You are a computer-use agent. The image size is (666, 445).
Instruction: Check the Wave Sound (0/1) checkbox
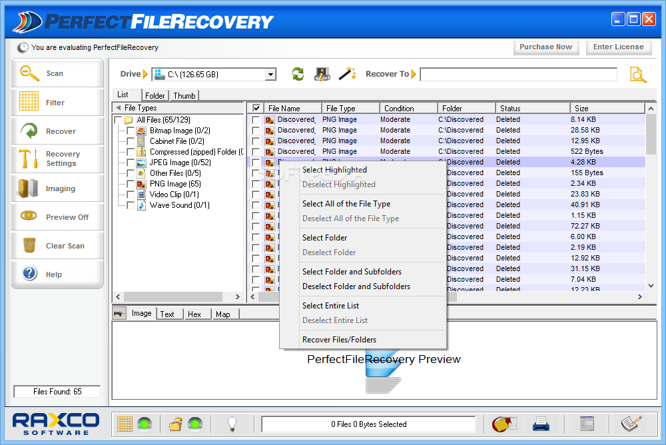click(x=131, y=205)
